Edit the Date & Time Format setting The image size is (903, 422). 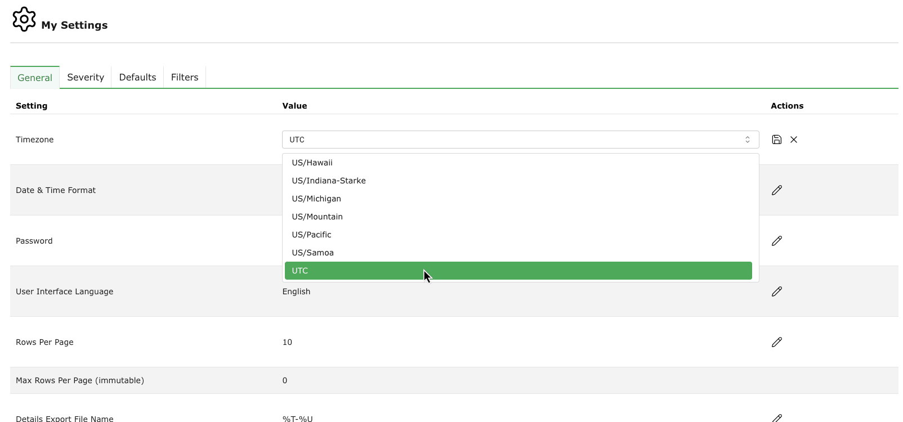point(777,190)
